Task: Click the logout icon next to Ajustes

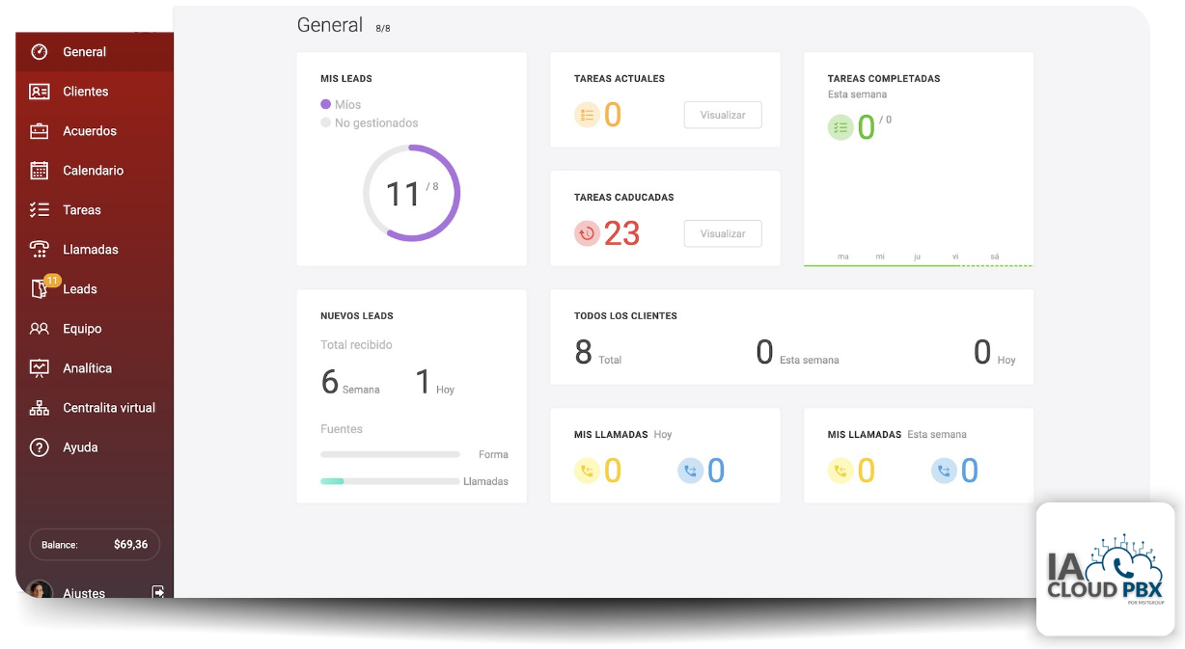Action: (x=158, y=591)
